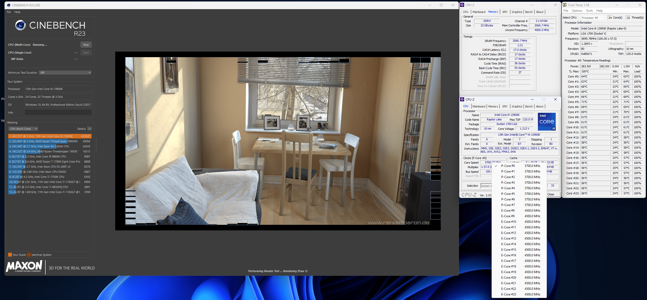The height and width of the screenshot is (300, 647).
Task: Click the Cinebench logo in the title bar
Action: tap(9, 5)
